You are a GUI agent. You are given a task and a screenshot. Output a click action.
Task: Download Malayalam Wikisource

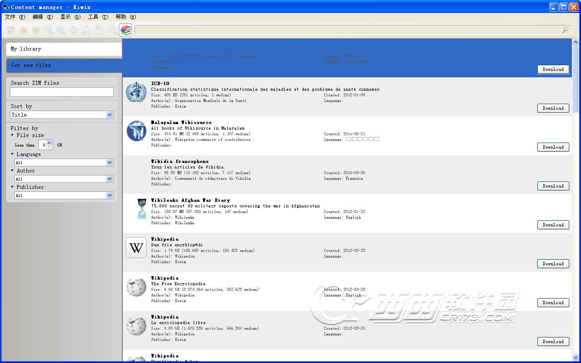point(553,147)
